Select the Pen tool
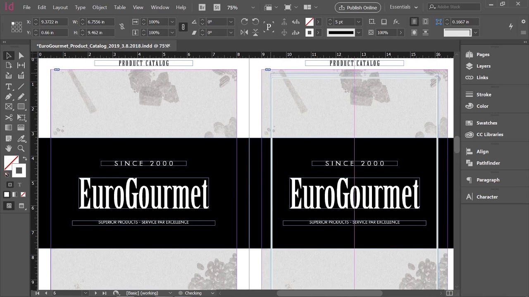The width and height of the screenshot is (529, 297). (x=9, y=97)
